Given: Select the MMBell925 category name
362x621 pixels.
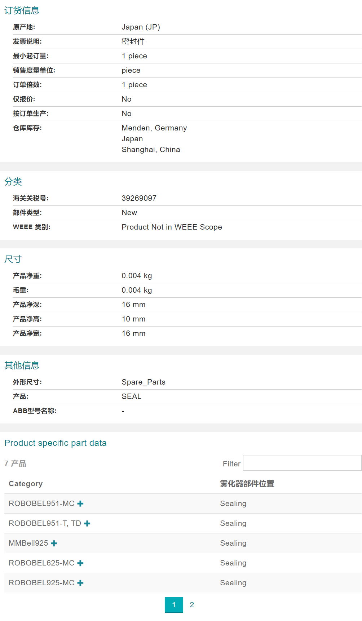Looking at the screenshot, I should (x=28, y=543).
